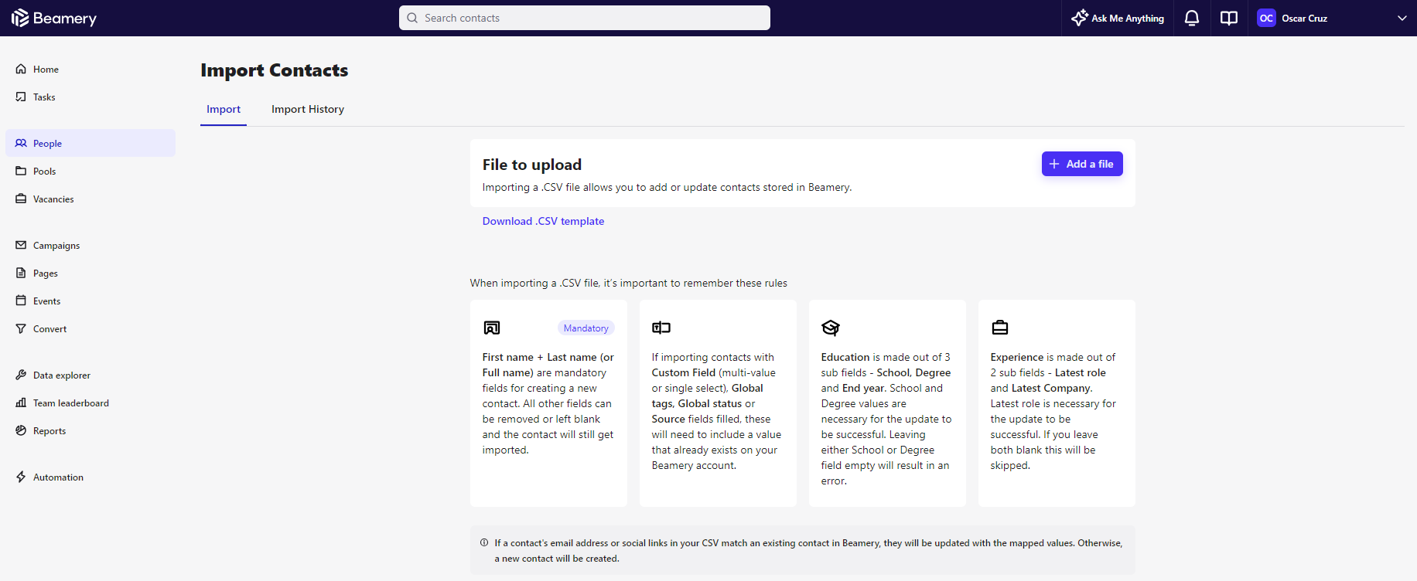Open Data explorer in sidebar
1417x581 pixels.
coord(90,375)
